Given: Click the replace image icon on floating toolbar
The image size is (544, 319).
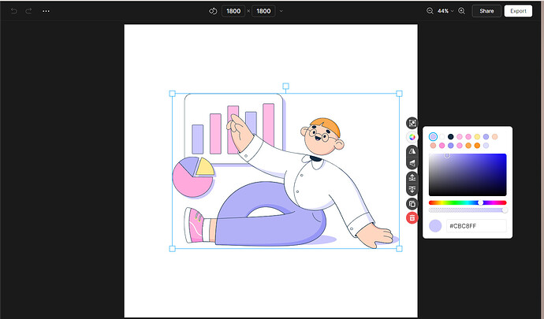Looking at the screenshot, I should pos(412,123).
